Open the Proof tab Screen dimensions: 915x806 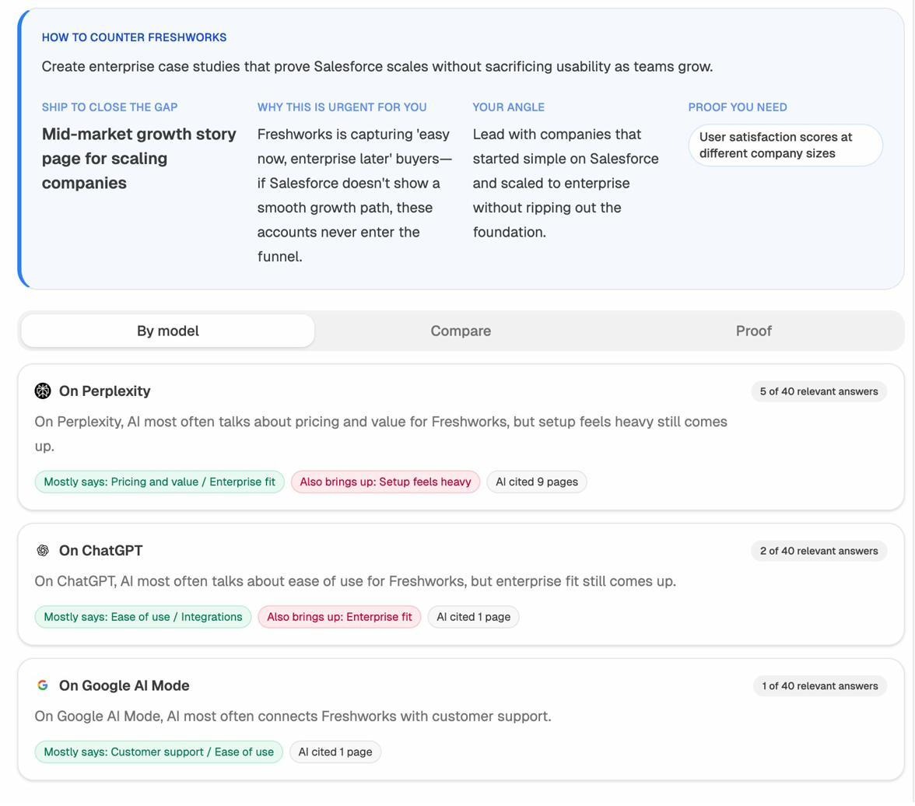tap(752, 330)
